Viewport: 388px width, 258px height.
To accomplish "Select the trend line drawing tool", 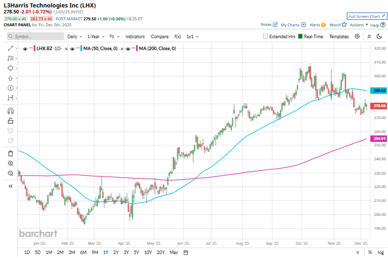I will 10,48.
